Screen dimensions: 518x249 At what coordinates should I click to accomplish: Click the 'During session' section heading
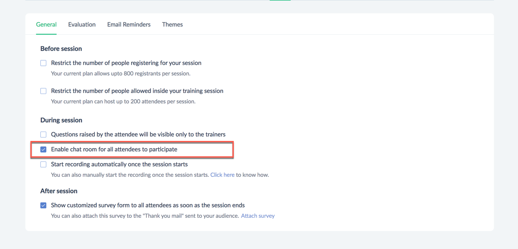[x=61, y=120]
